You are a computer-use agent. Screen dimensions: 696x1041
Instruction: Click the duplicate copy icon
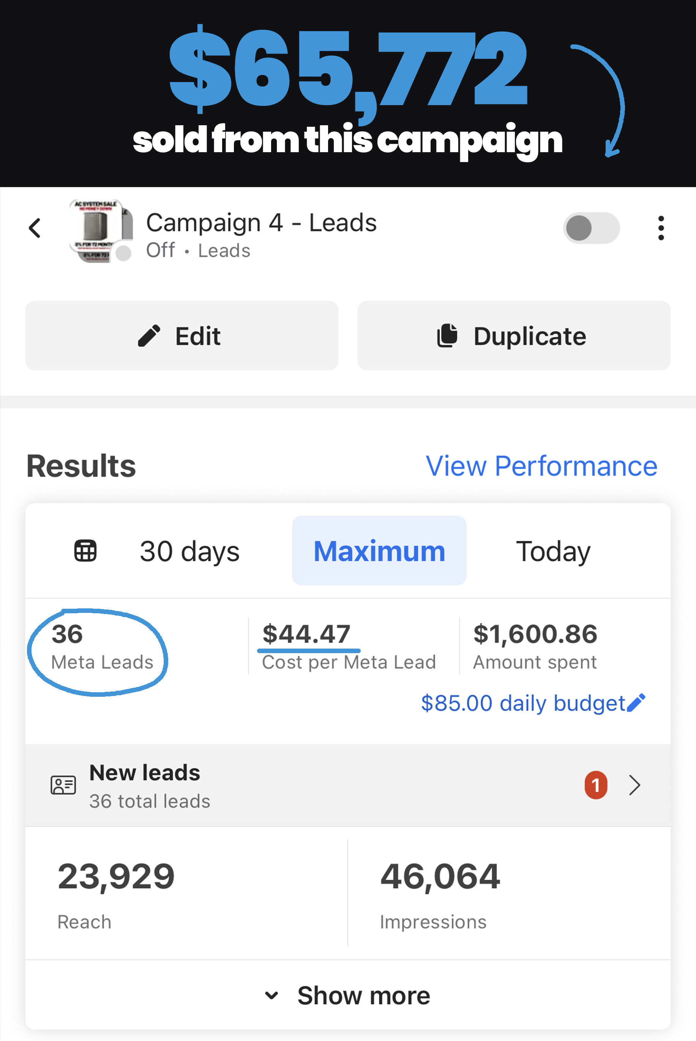tap(447, 335)
